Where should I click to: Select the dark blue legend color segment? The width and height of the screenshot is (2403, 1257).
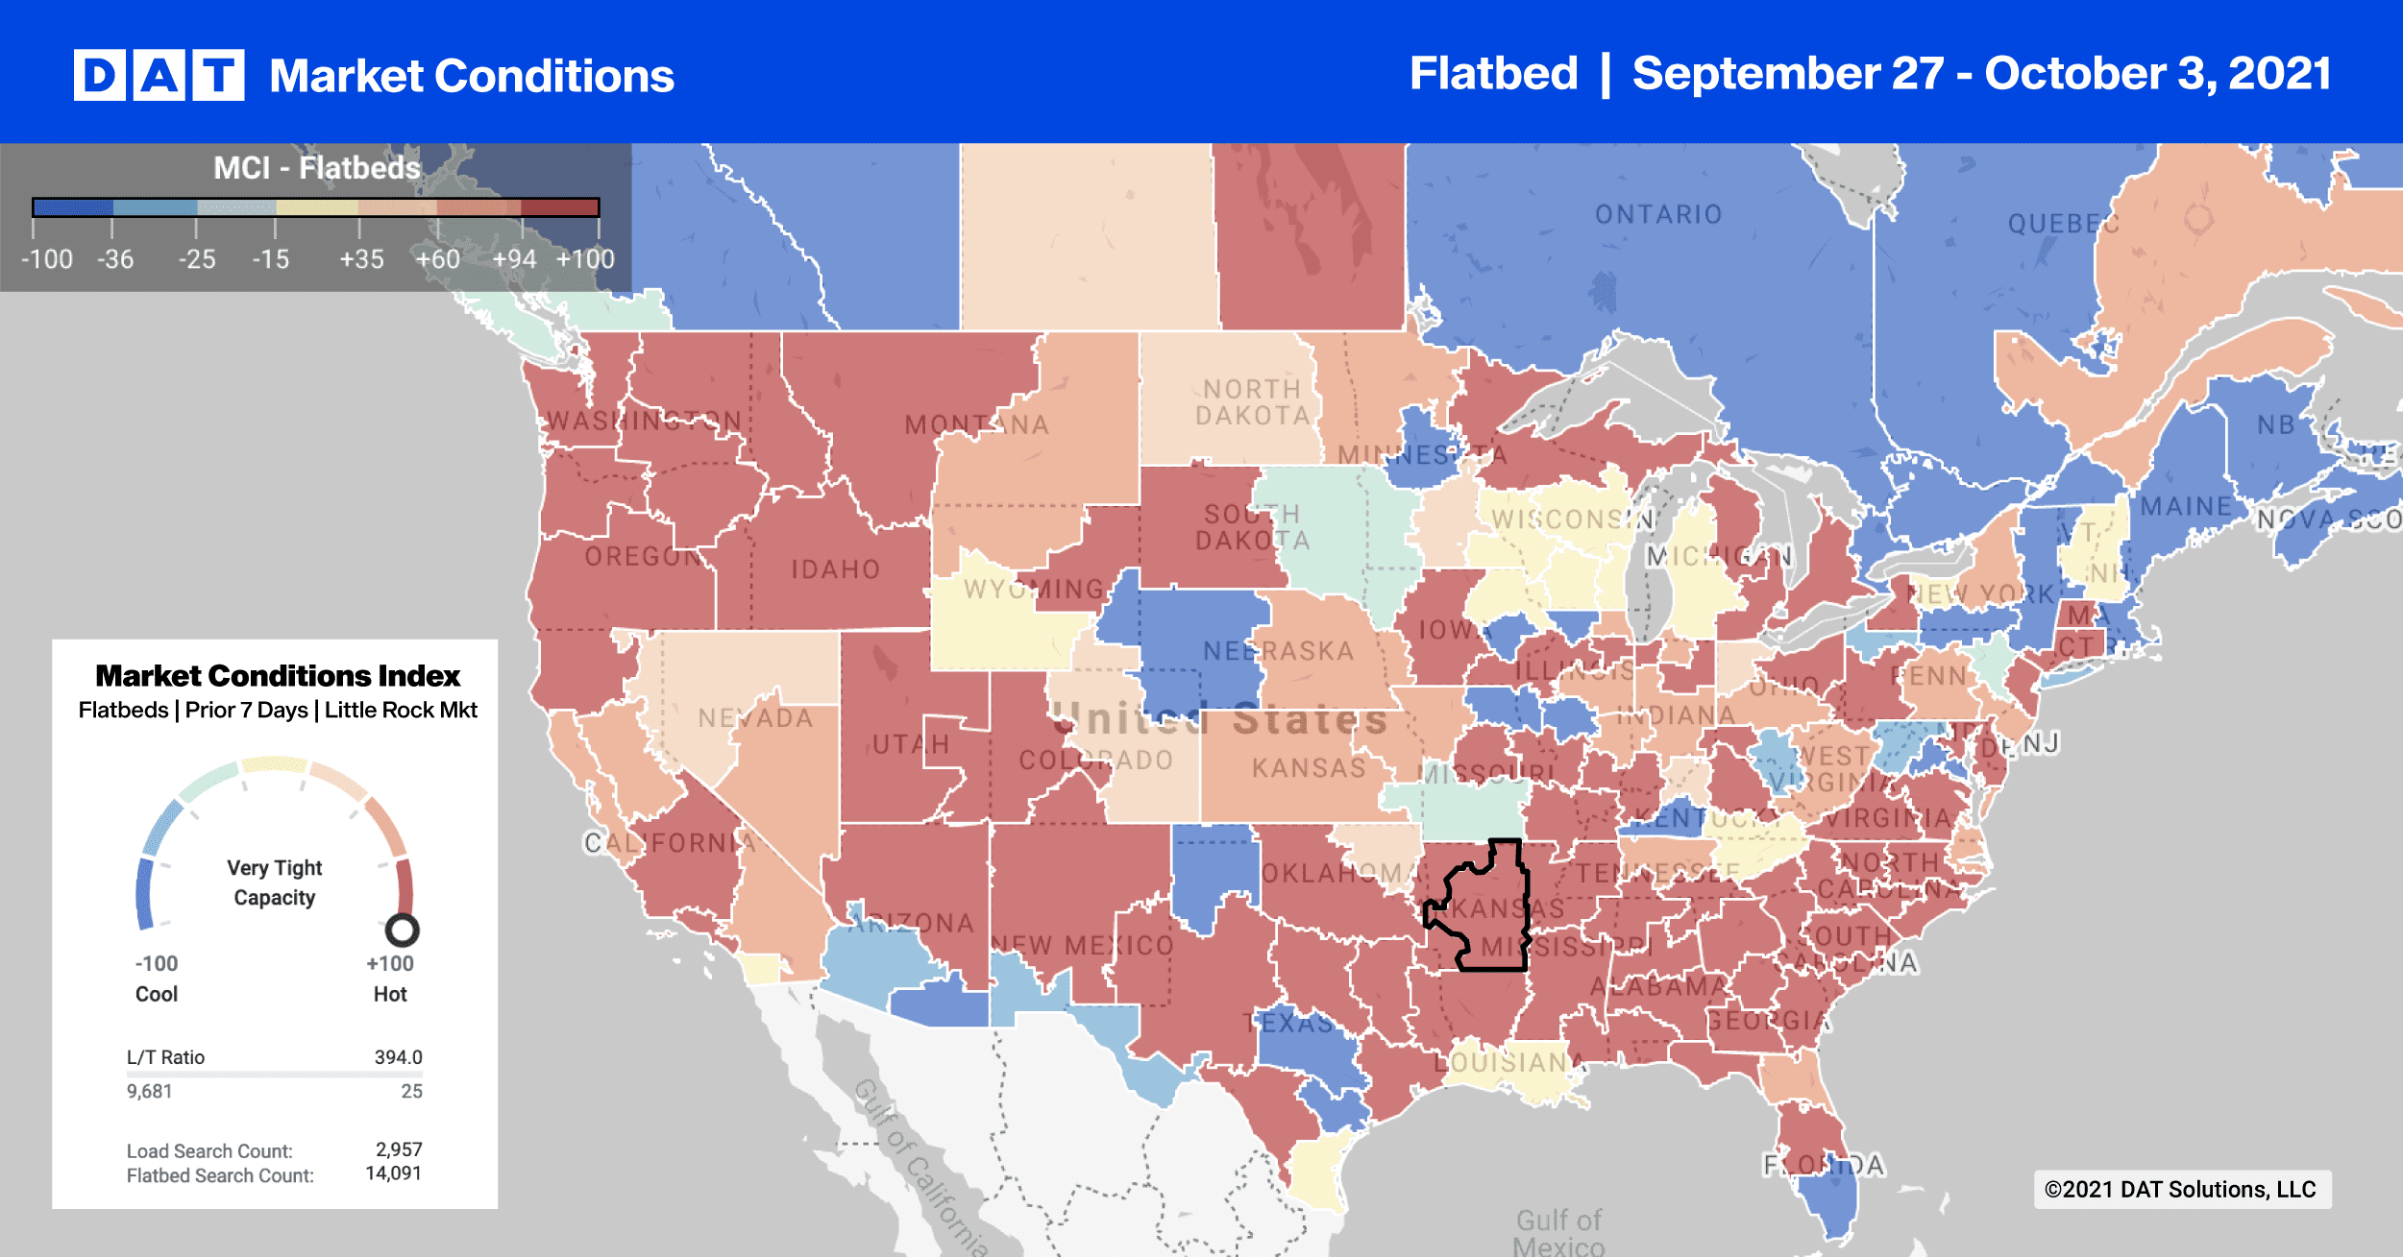pos(73,206)
